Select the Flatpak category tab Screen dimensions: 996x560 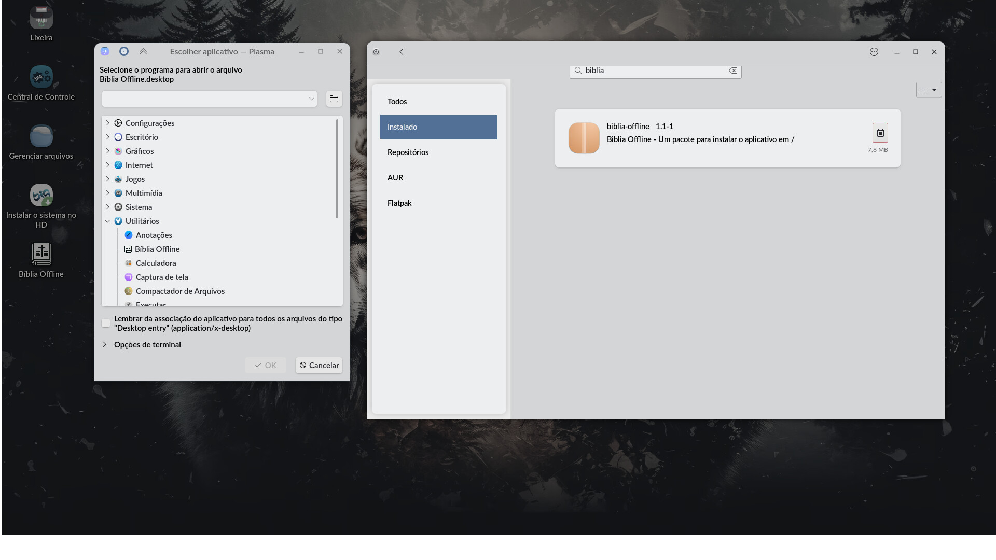tap(399, 203)
